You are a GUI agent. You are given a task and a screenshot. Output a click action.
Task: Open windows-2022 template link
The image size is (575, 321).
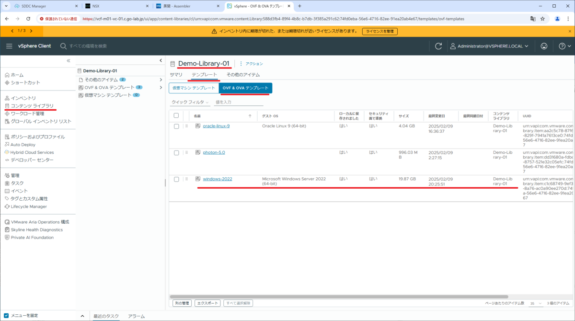pos(218,179)
